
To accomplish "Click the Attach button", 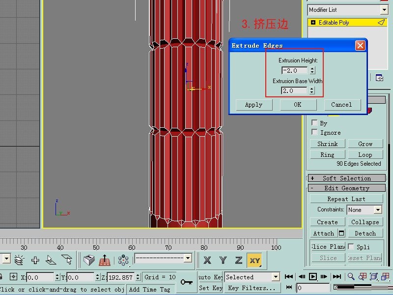I will coord(324,233).
